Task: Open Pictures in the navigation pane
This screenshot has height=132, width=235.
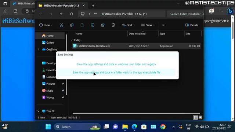Action: click(51, 84)
